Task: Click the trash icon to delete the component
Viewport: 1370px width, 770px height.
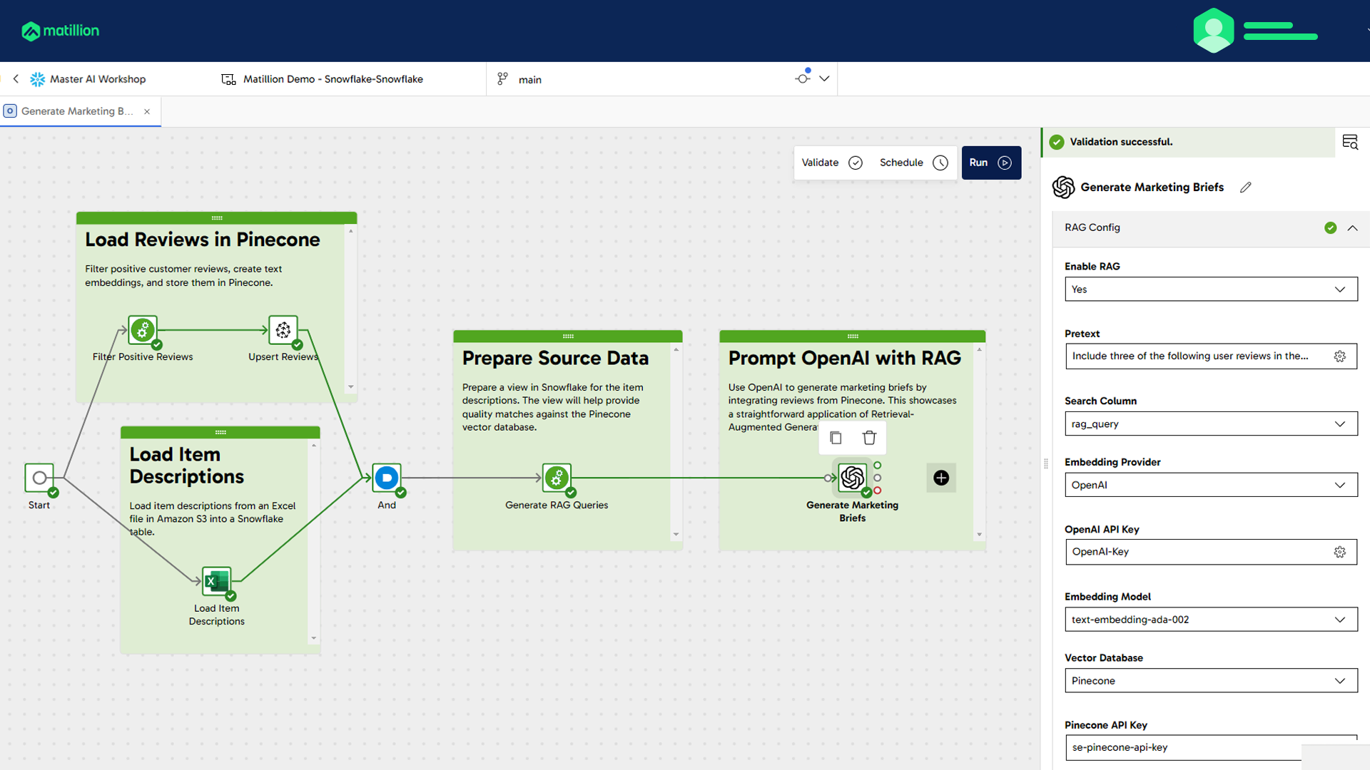Action: point(869,437)
